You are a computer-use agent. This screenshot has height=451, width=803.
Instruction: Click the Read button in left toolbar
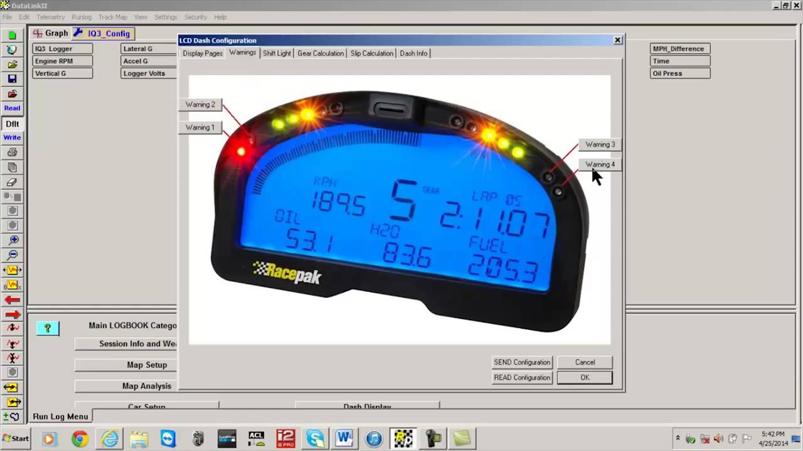tap(12, 108)
